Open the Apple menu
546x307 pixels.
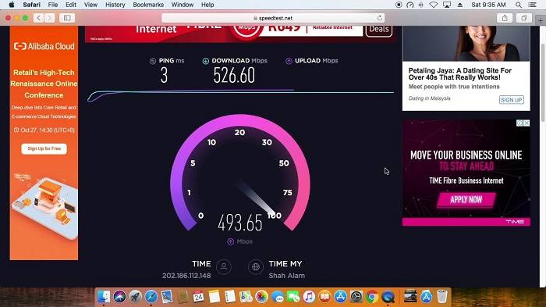(12, 5)
